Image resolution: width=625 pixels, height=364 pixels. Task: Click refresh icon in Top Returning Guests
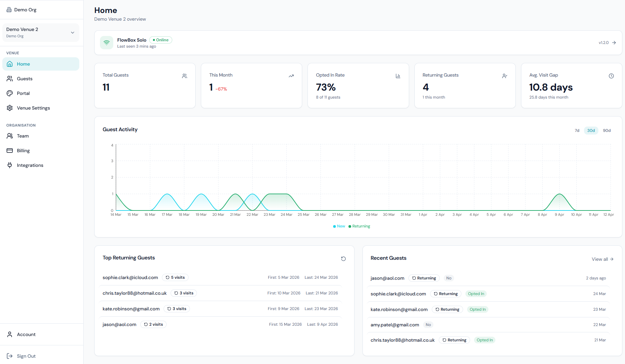tap(343, 259)
